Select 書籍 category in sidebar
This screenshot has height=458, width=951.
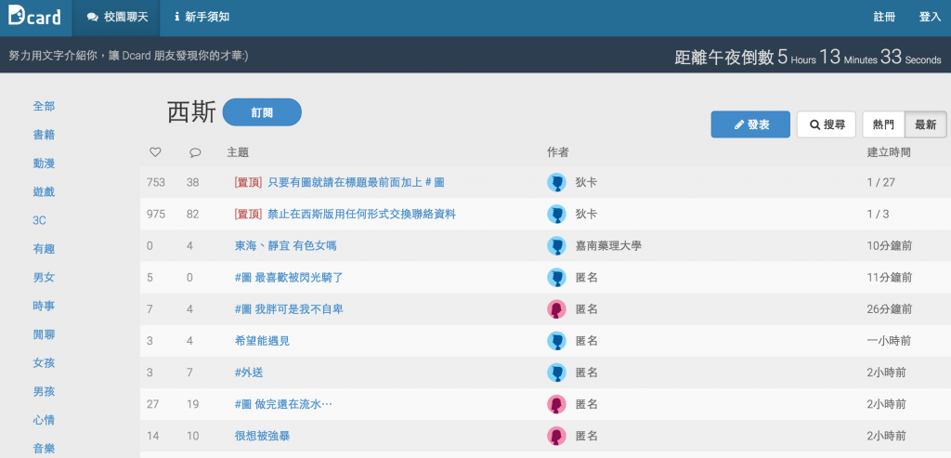coord(44,135)
